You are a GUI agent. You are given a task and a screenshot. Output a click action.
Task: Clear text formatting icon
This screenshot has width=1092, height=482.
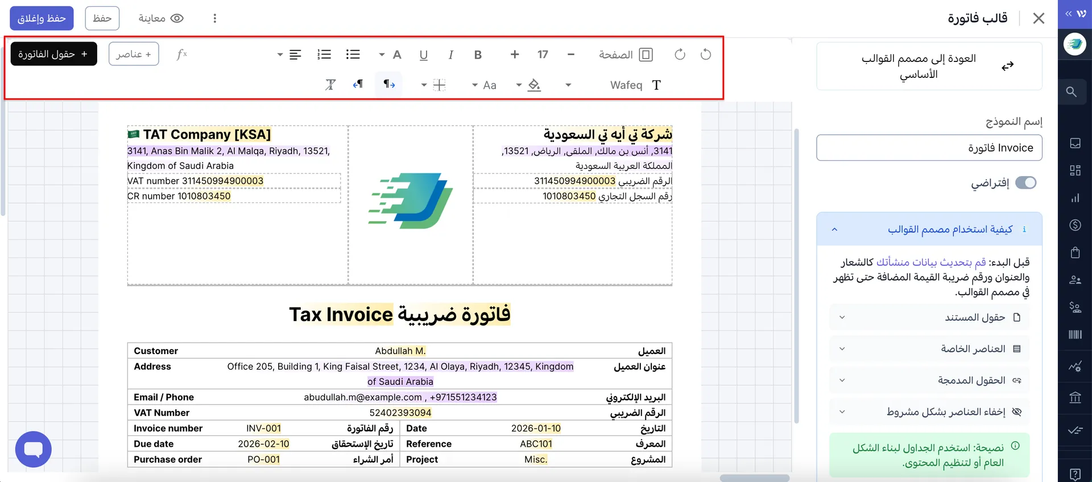click(330, 85)
